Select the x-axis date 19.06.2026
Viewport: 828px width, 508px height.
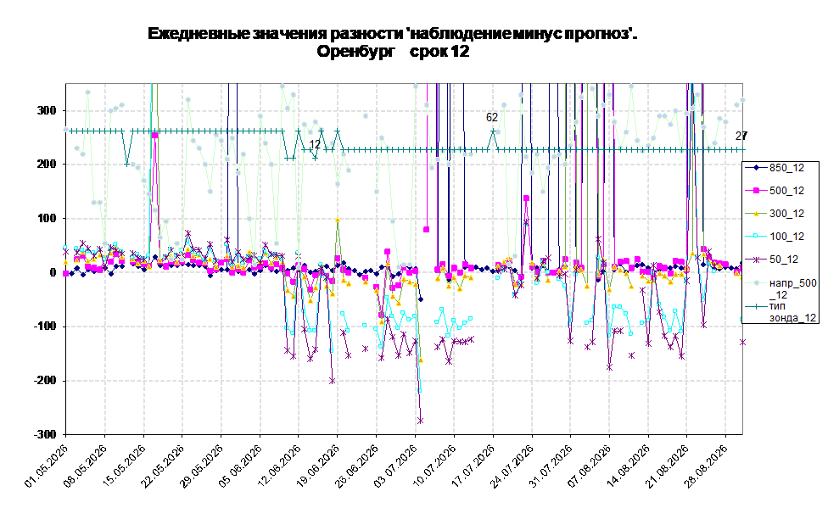[318, 466]
